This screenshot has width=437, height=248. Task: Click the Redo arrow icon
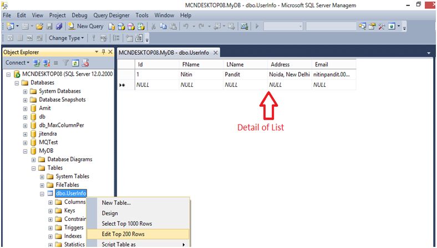(x=201, y=27)
